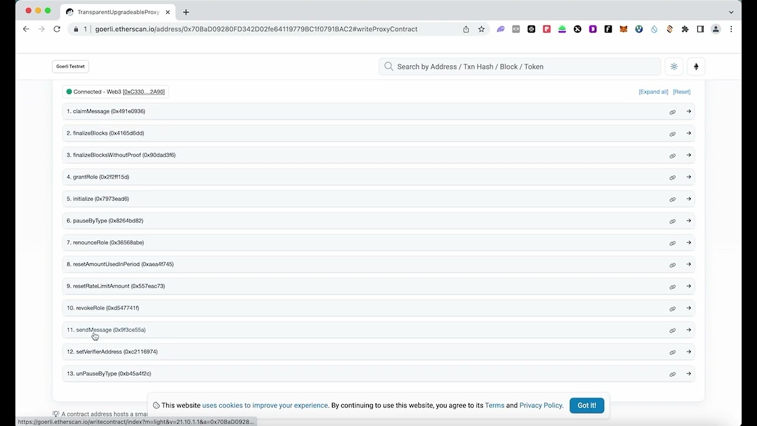Click the Goerli Testnet badge
The height and width of the screenshot is (426, 757).
tap(70, 66)
